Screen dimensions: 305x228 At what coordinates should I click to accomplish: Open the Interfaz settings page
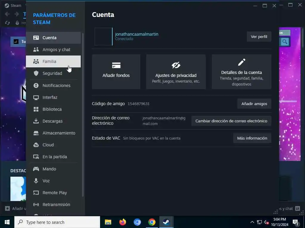(x=53, y=97)
